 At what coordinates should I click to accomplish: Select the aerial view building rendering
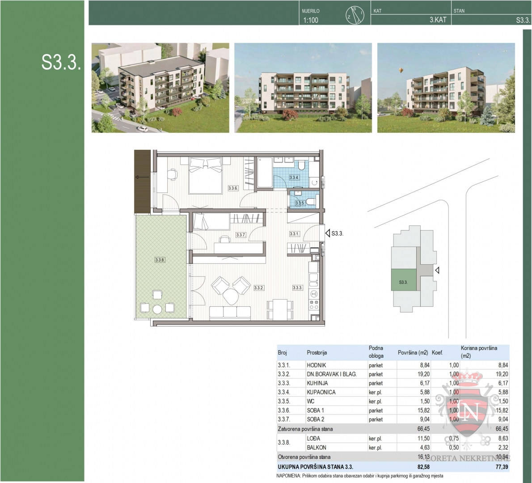[x=160, y=88]
